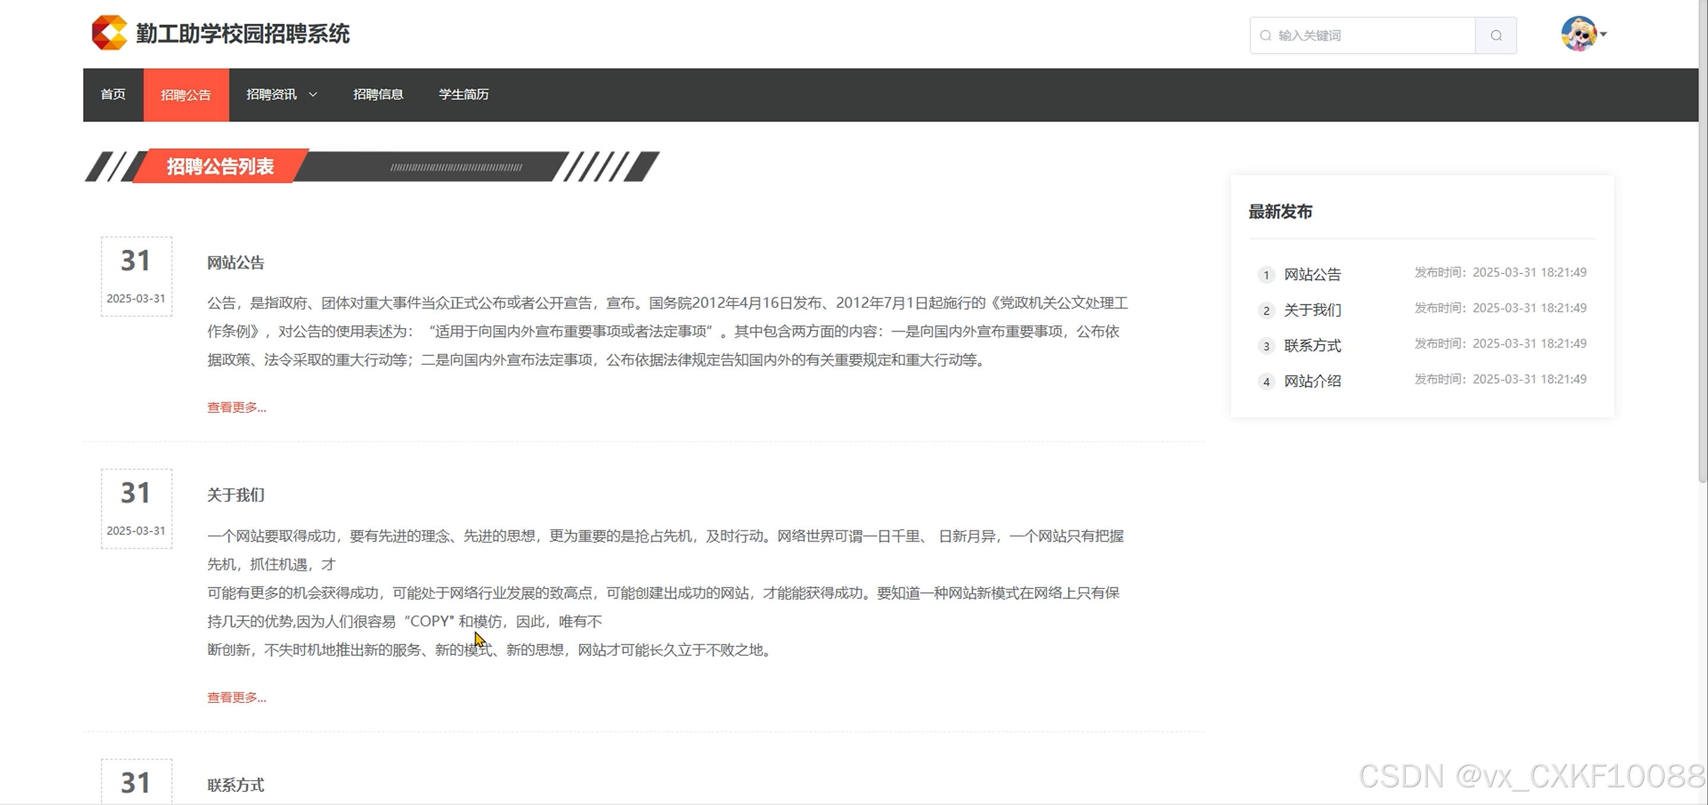Viewport: 1708px width, 805px height.
Task: Open the 联系方式 article title in list
Action: (235, 785)
